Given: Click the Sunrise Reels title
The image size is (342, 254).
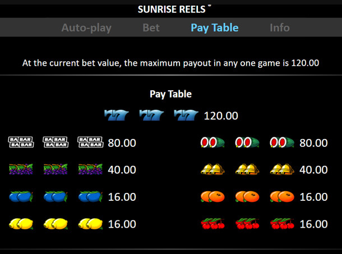Looking at the screenshot, I should click(172, 10).
